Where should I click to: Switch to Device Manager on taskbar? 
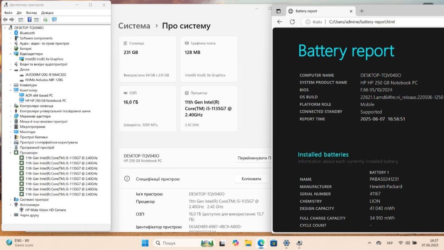pyautogui.click(x=299, y=243)
